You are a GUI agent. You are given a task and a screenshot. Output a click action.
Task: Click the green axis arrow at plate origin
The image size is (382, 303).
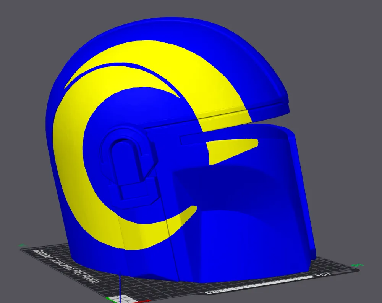click(x=108, y=298)
